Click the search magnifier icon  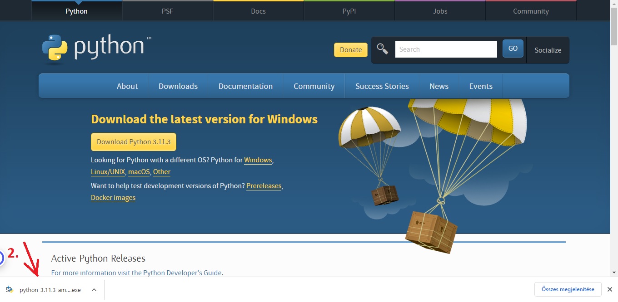tap(382, 49)
